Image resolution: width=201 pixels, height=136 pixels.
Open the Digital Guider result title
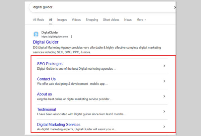(46, 42)
